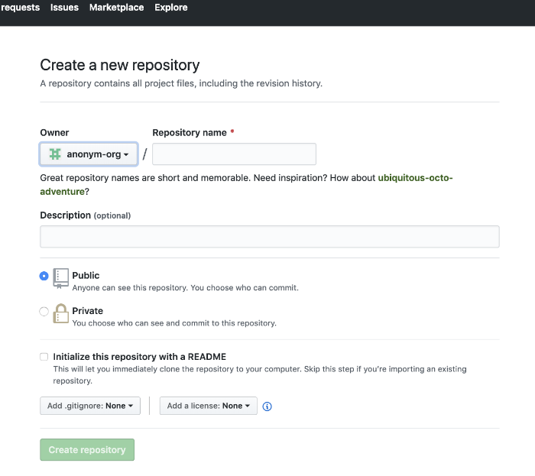Open the Owner anonym-org dropdown

coord(89,154)
